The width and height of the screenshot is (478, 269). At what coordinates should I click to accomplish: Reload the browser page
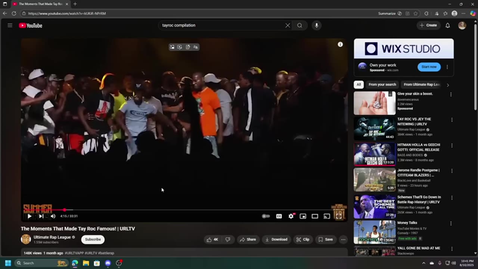[14, 13]
